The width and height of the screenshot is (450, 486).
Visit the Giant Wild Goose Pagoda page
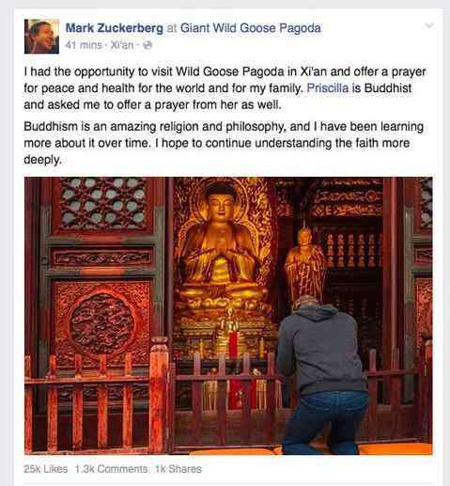pyautogui.click(x=251, y=28)
